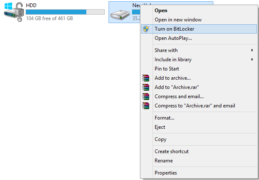This screenshot has width=259, height=180.
Task: Click WinRAR icon beside Add to "Archive.rar"
Action: point(146,87)
